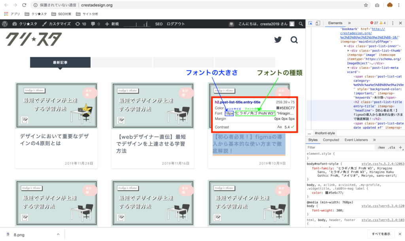
Task: Toggle the DevTools inspect element picker
Action: point(310,23)
